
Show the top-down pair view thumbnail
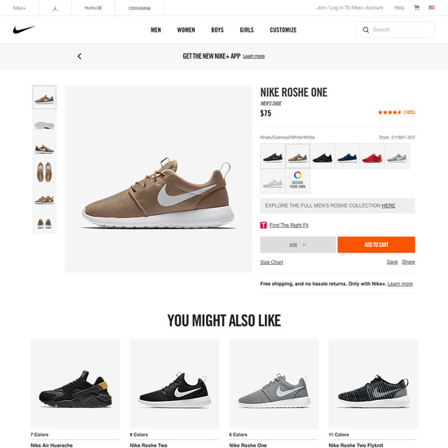pyautogui.click(x=44, y=172)
